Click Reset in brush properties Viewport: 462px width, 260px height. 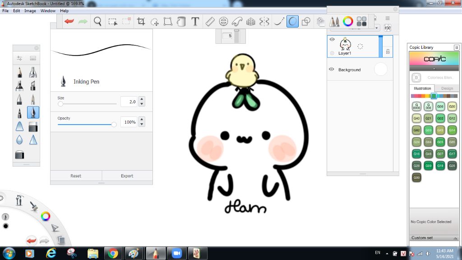click(x=76, y=176)
